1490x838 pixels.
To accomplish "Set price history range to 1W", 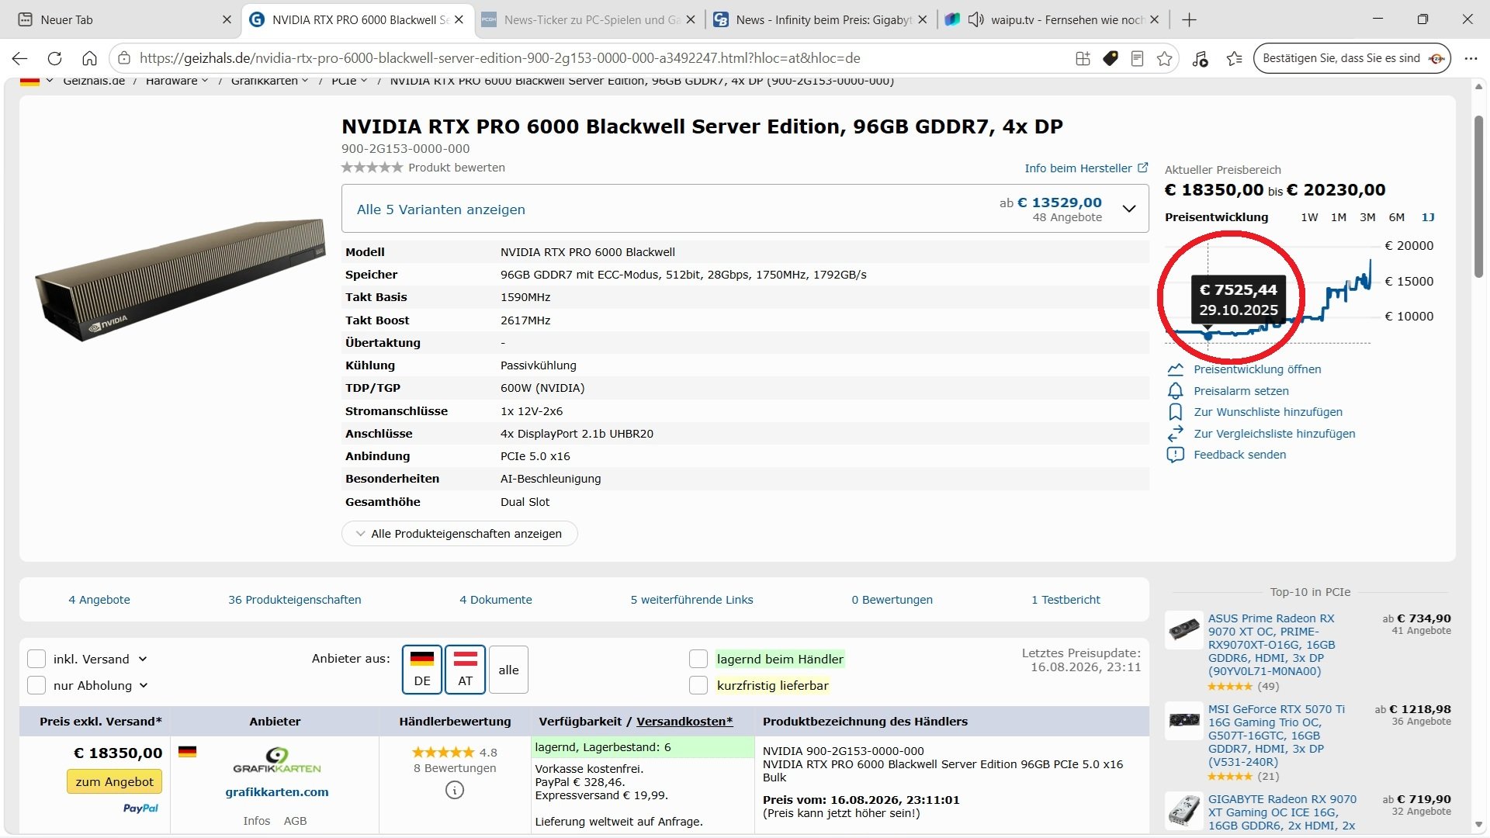I will (1309, 217).
